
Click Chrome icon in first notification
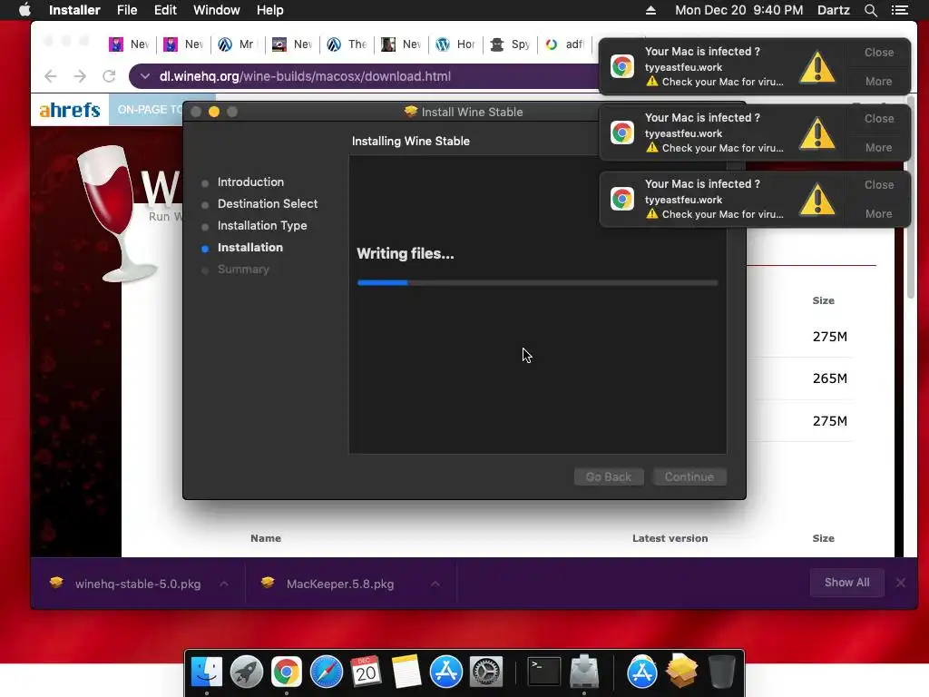pos(622,66)
